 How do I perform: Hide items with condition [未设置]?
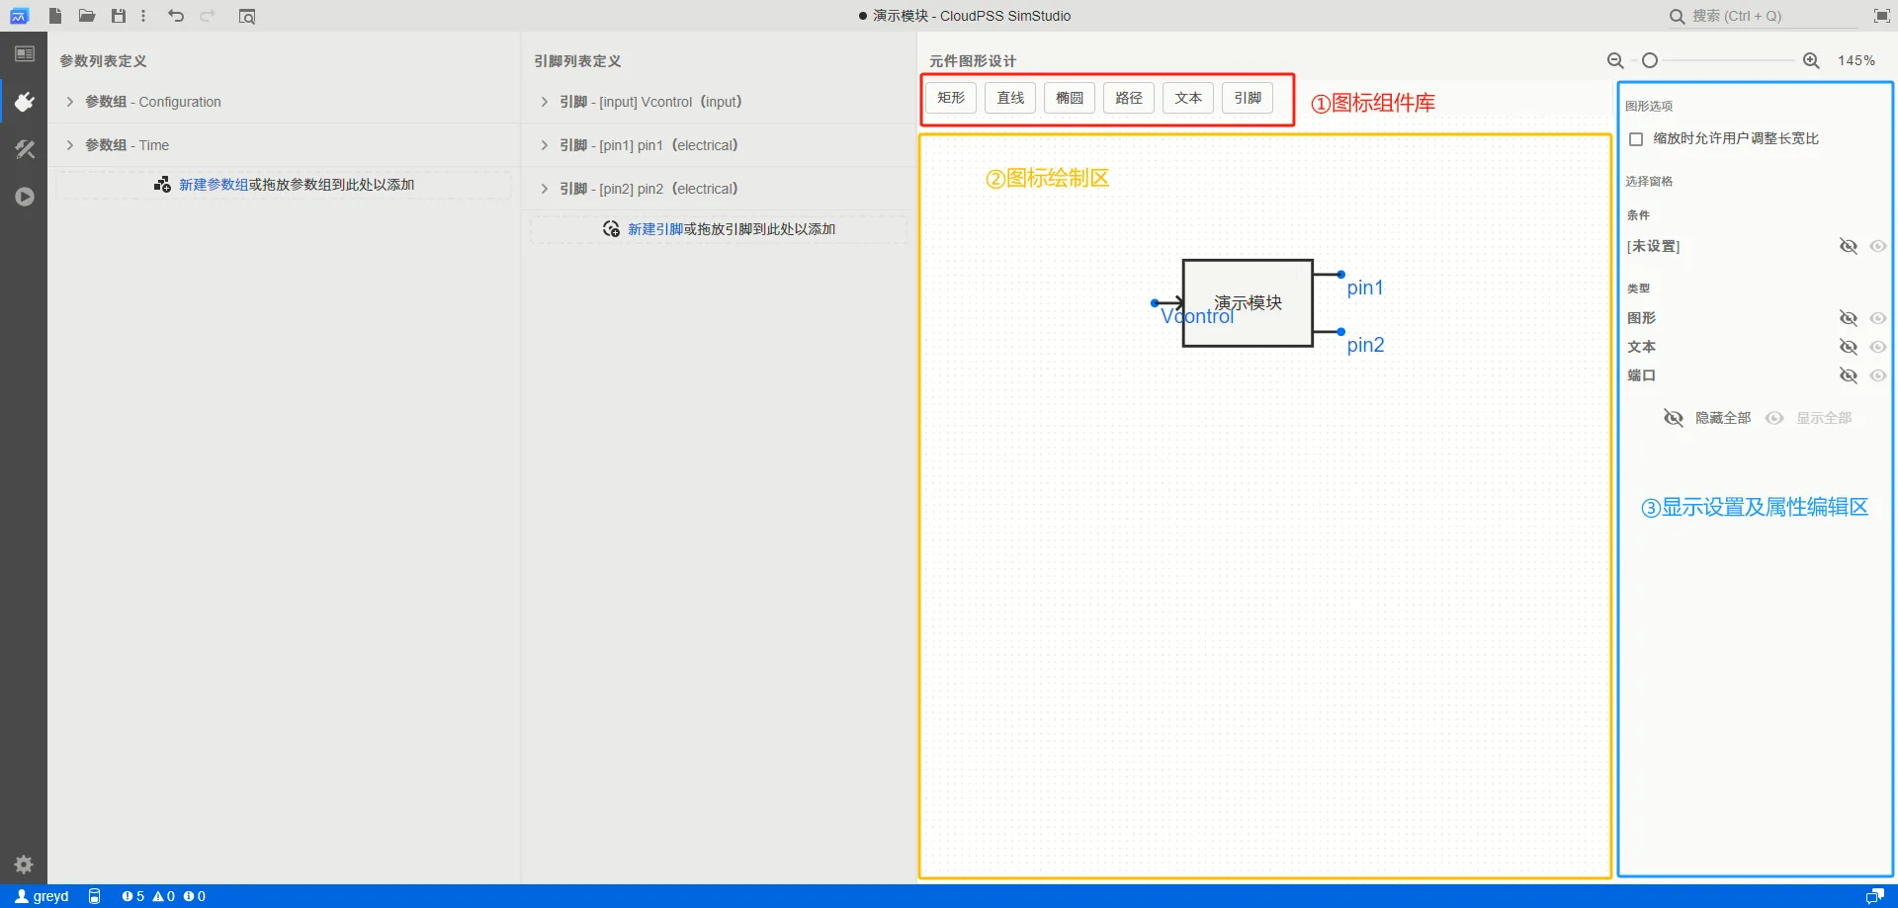1848,246
